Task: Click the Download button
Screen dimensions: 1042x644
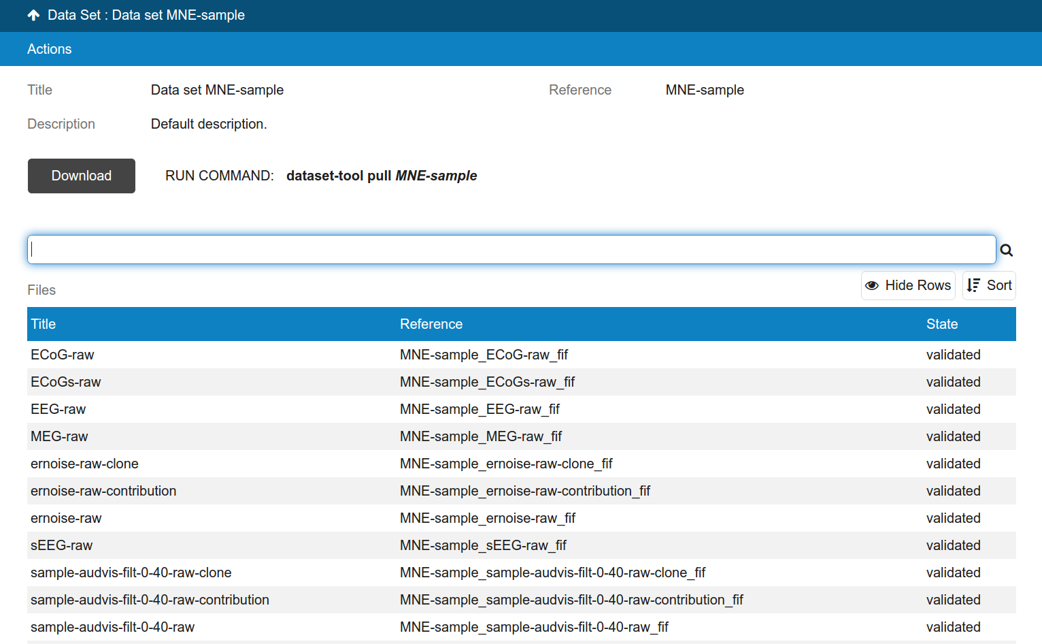Action: (x=82, y=176)
